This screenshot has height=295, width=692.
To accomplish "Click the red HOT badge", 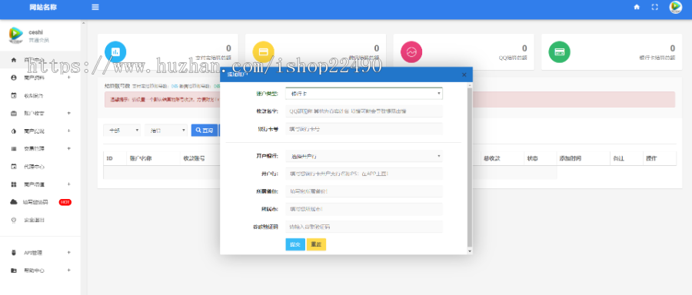I will tap(65, 202).
